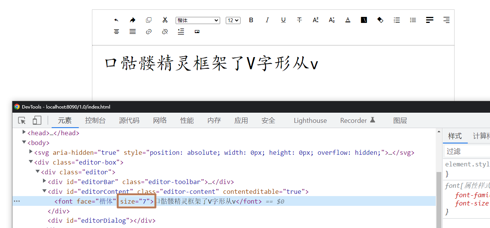Click the font-family style property
The image size is (490, 228).
472,195
